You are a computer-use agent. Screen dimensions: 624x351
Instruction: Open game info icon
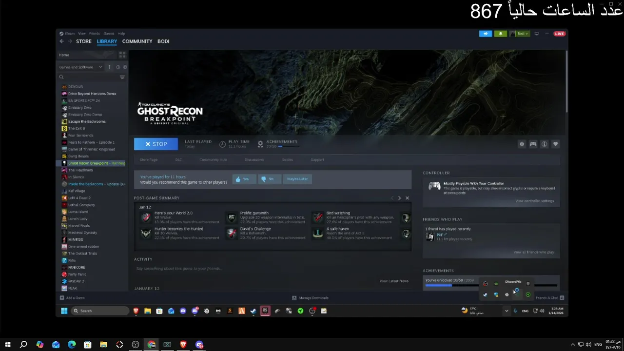(544, 144)
